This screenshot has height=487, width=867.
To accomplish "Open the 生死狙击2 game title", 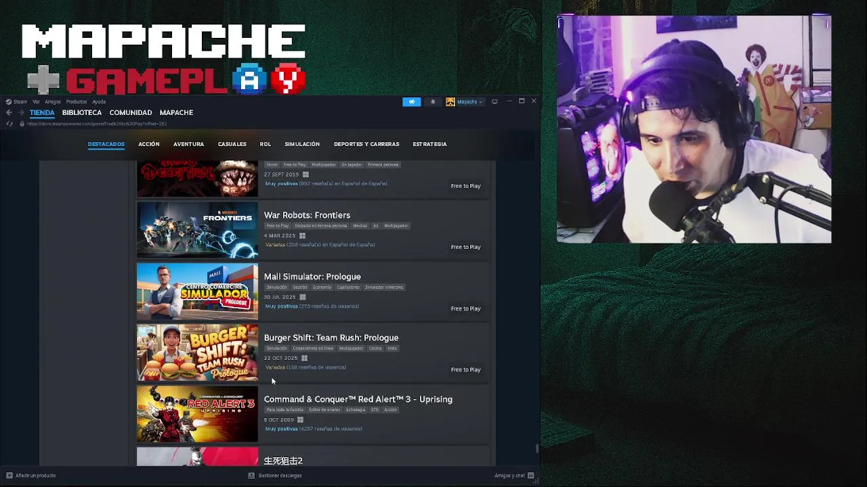I will [283, 461].
